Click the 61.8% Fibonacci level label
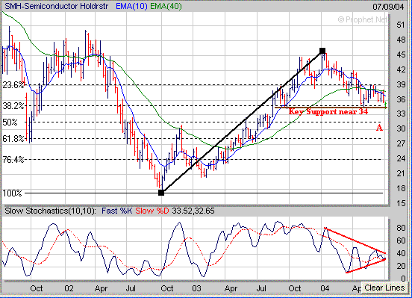This screenshot has width=412, height=298. pyautogui.click(x=13, y=139)
